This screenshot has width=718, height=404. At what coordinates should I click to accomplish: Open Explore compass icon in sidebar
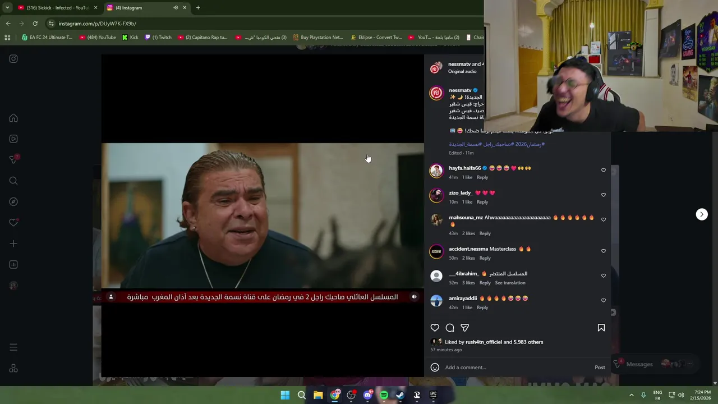pyautogui.click(x=13, y=202)
